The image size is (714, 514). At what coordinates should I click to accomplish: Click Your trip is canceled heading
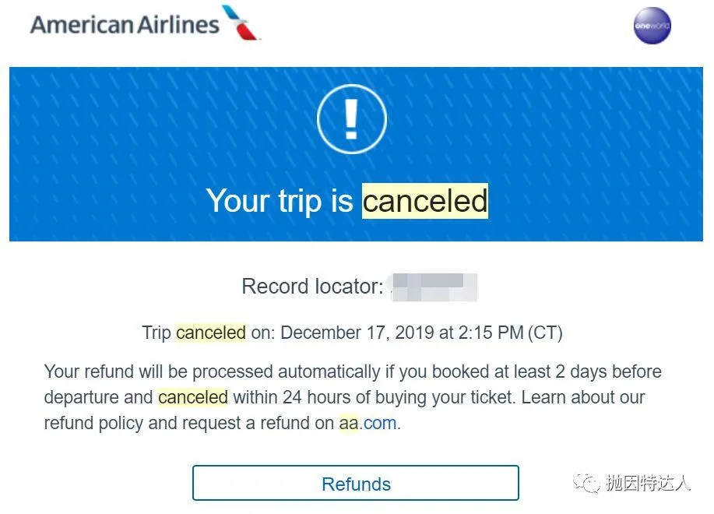(348, 201)
